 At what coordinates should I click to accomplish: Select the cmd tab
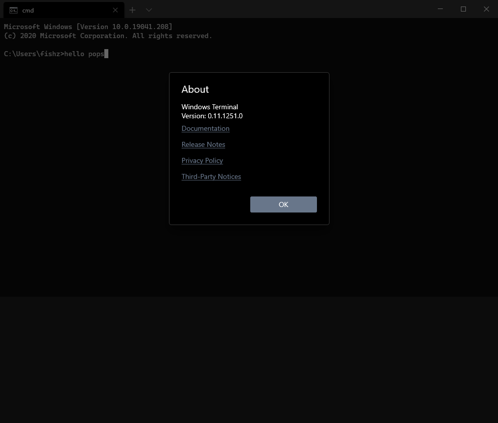point(64,10)
